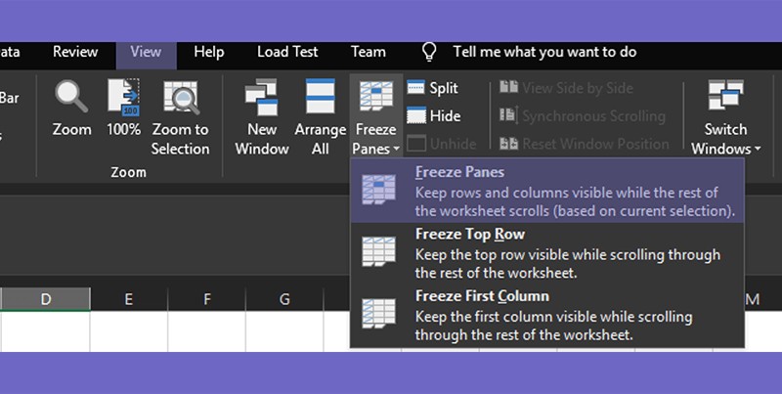Image resolution: width=782 pixels, height=394 pixels.
Task: Click the Arrange All icon
Action: pos(321,96)
